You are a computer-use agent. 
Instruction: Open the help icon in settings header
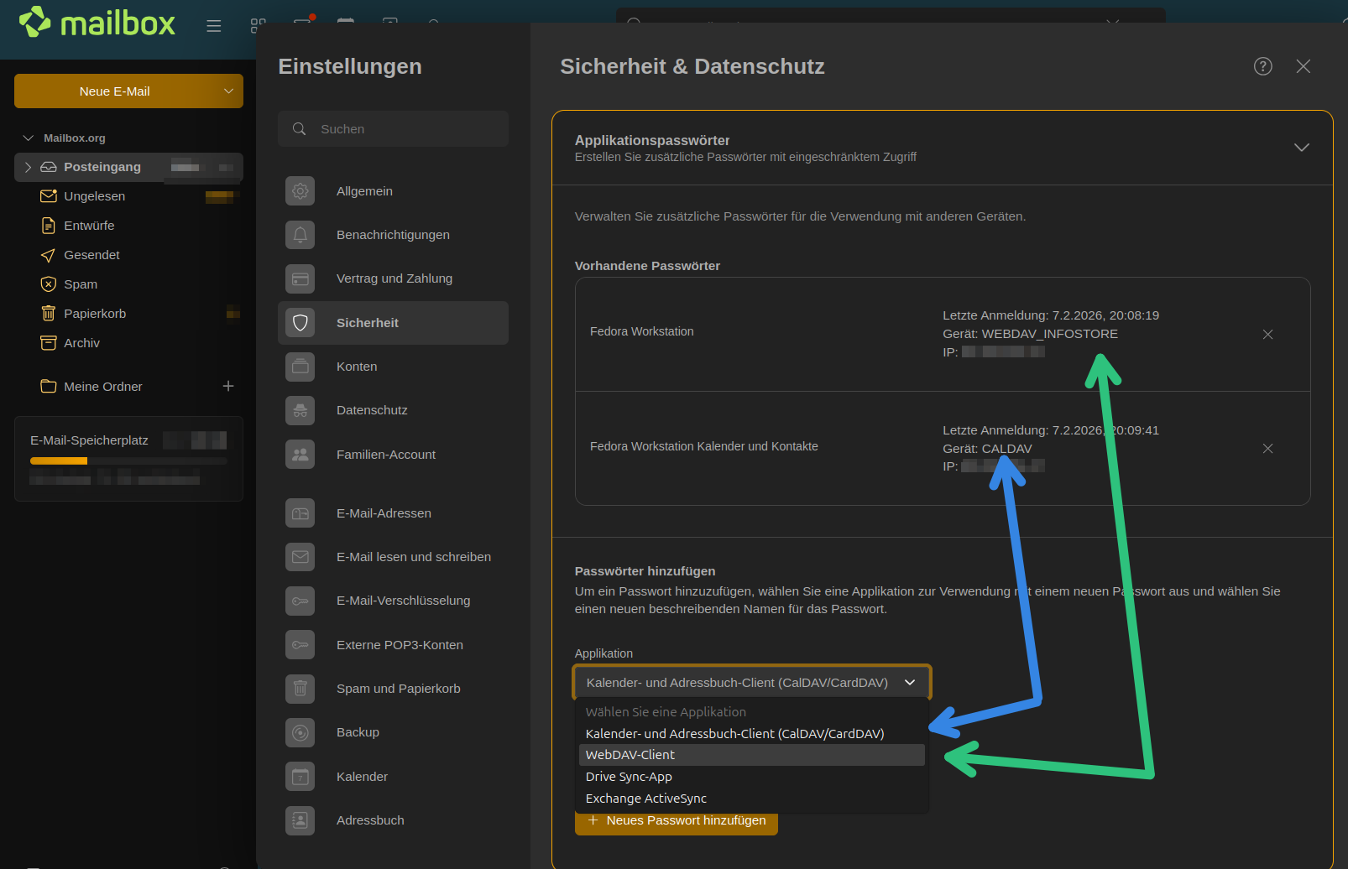1262,66
